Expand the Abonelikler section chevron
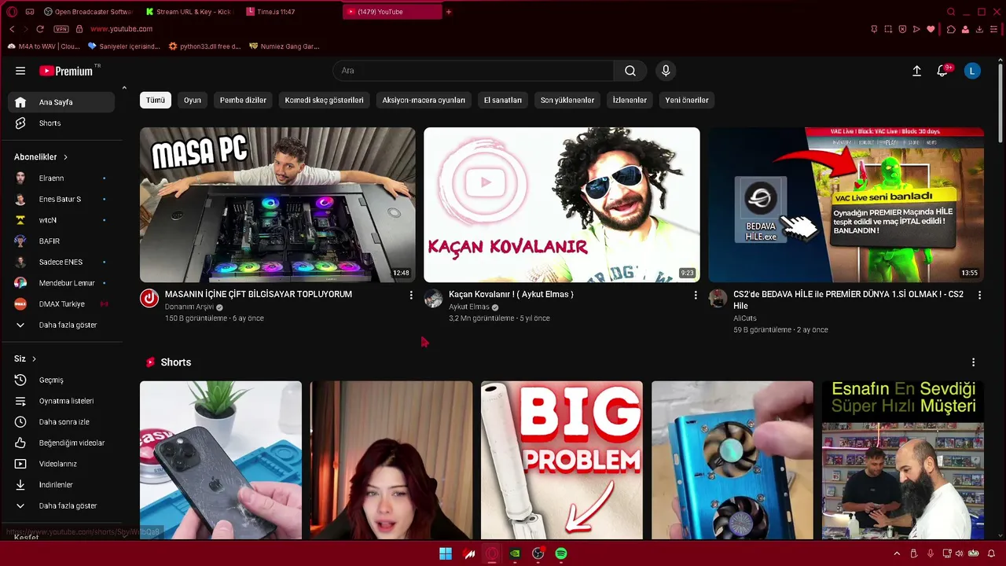 pos(66,157)
